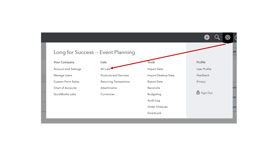Select Order Cheques
278x156 pixels.
158,107
